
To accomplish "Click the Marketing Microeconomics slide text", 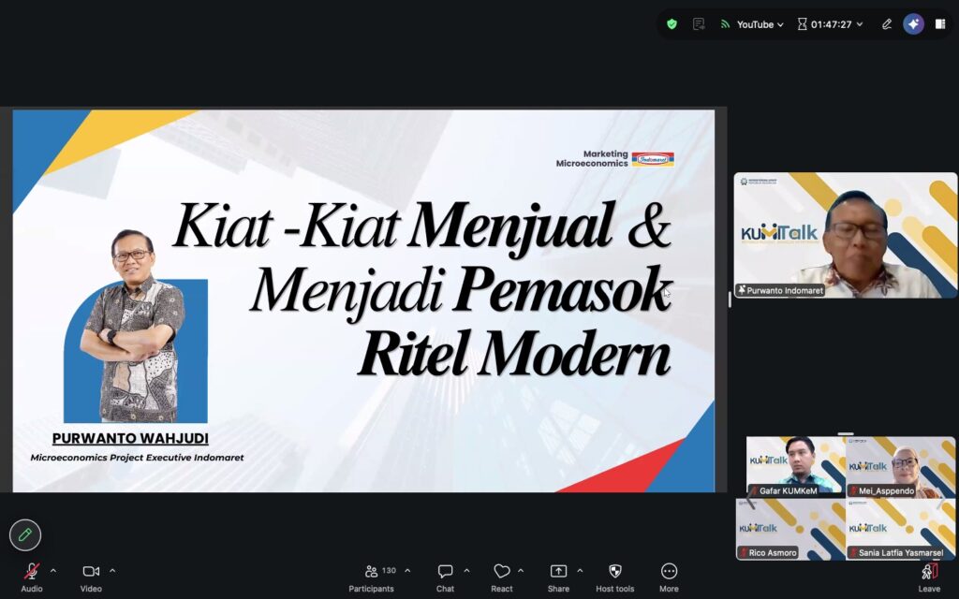I will click(x=592, y=159).
